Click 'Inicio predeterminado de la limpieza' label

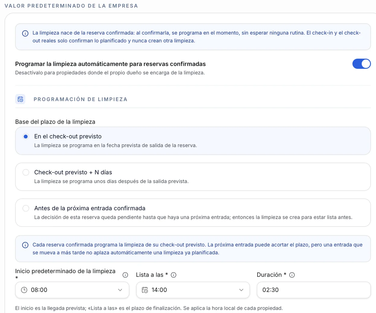coord(65,275)
